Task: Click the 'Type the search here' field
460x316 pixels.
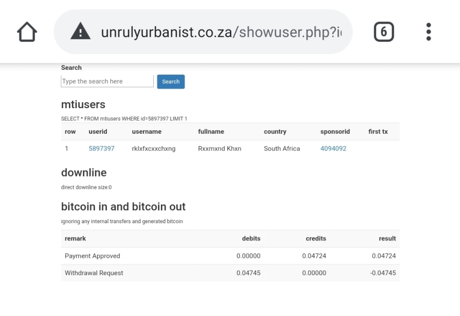Action: [x=107, y=81]
